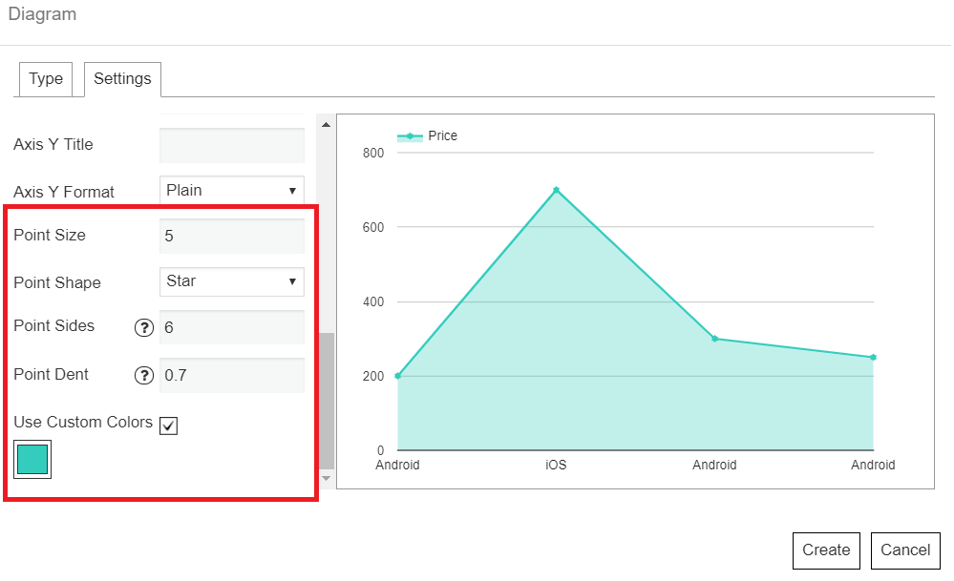Expand the Axis Y Format dropdown

coord(232,190)
